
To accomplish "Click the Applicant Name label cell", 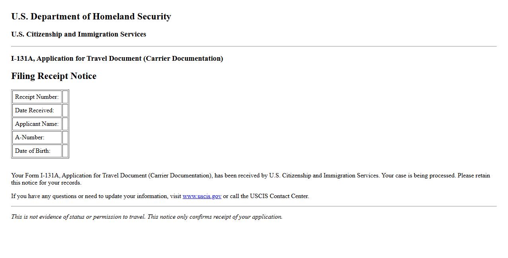I will (37, 124).
